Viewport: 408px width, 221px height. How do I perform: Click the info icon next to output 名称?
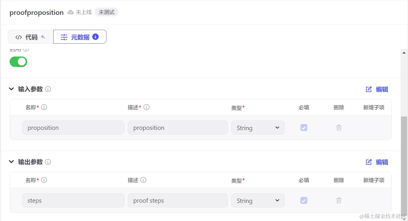click(x=44, y=180)
